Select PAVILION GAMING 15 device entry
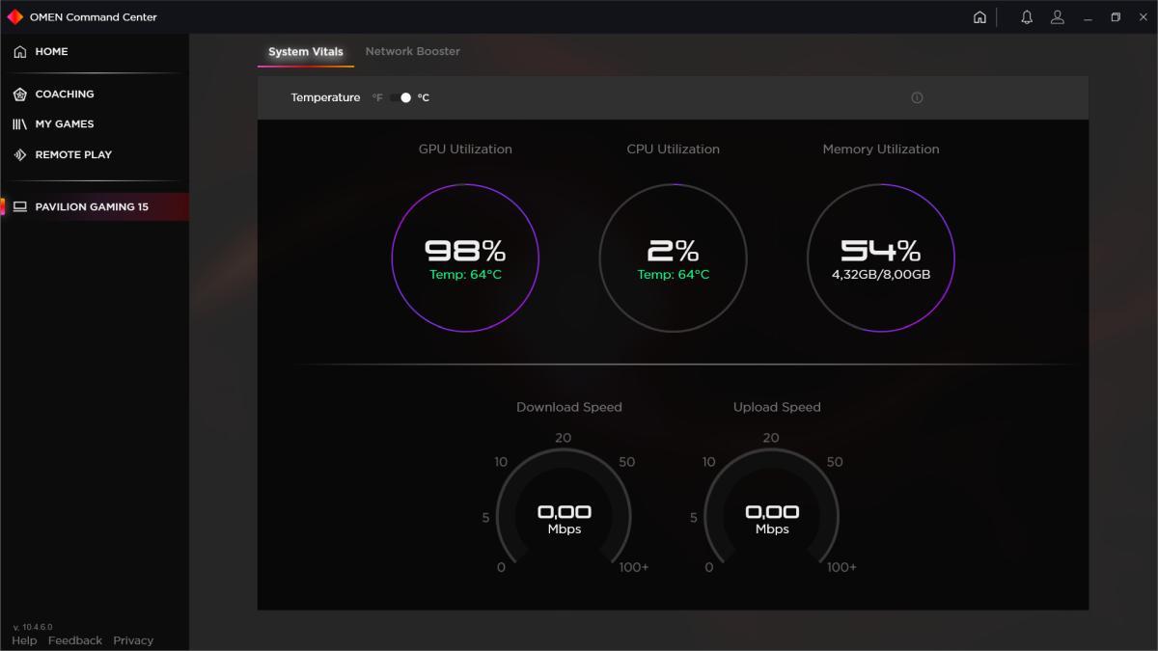The width and height of the screenshot is (1158, 651). [95, 206]
